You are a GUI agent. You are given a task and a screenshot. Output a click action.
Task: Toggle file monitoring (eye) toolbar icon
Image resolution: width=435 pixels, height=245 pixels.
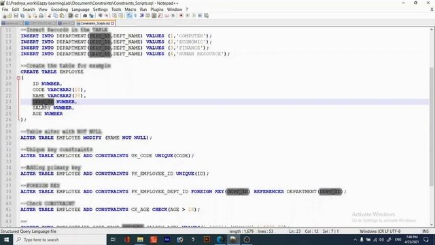[x=173, y=16]
